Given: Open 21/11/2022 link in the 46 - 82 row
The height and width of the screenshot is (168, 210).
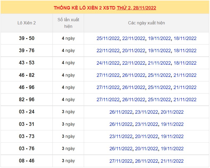Looking at the screenshot, I should click(185, 75).
